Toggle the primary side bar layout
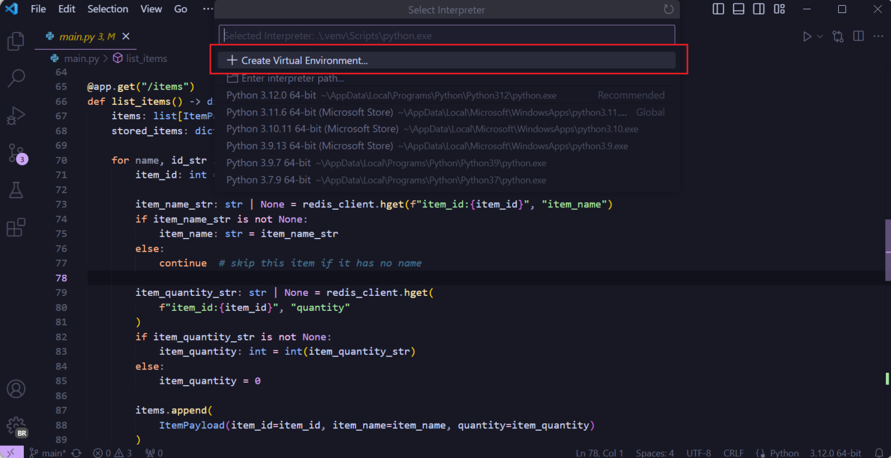The image size is (891, 458). 718,9
